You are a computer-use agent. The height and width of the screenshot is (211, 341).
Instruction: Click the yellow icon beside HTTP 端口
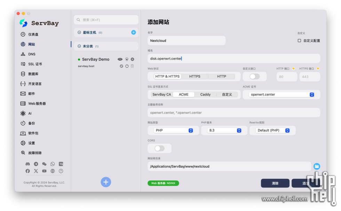click(x=293, y=69)
